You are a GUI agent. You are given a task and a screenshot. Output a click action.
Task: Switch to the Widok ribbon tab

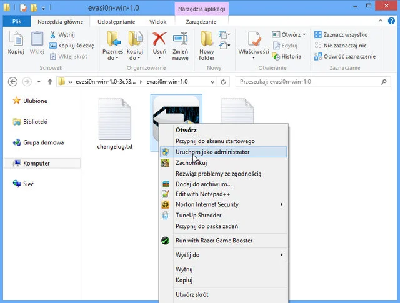pyautogui.click(x=157, y=21)
